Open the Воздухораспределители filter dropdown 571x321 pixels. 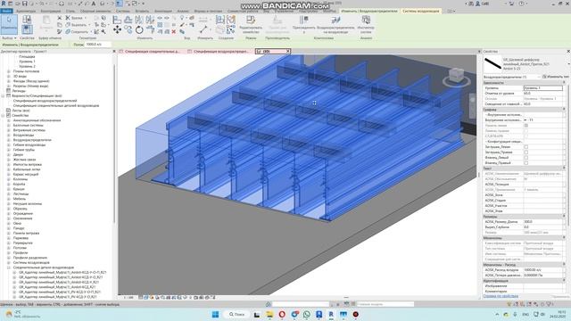(x=538, y=77)
